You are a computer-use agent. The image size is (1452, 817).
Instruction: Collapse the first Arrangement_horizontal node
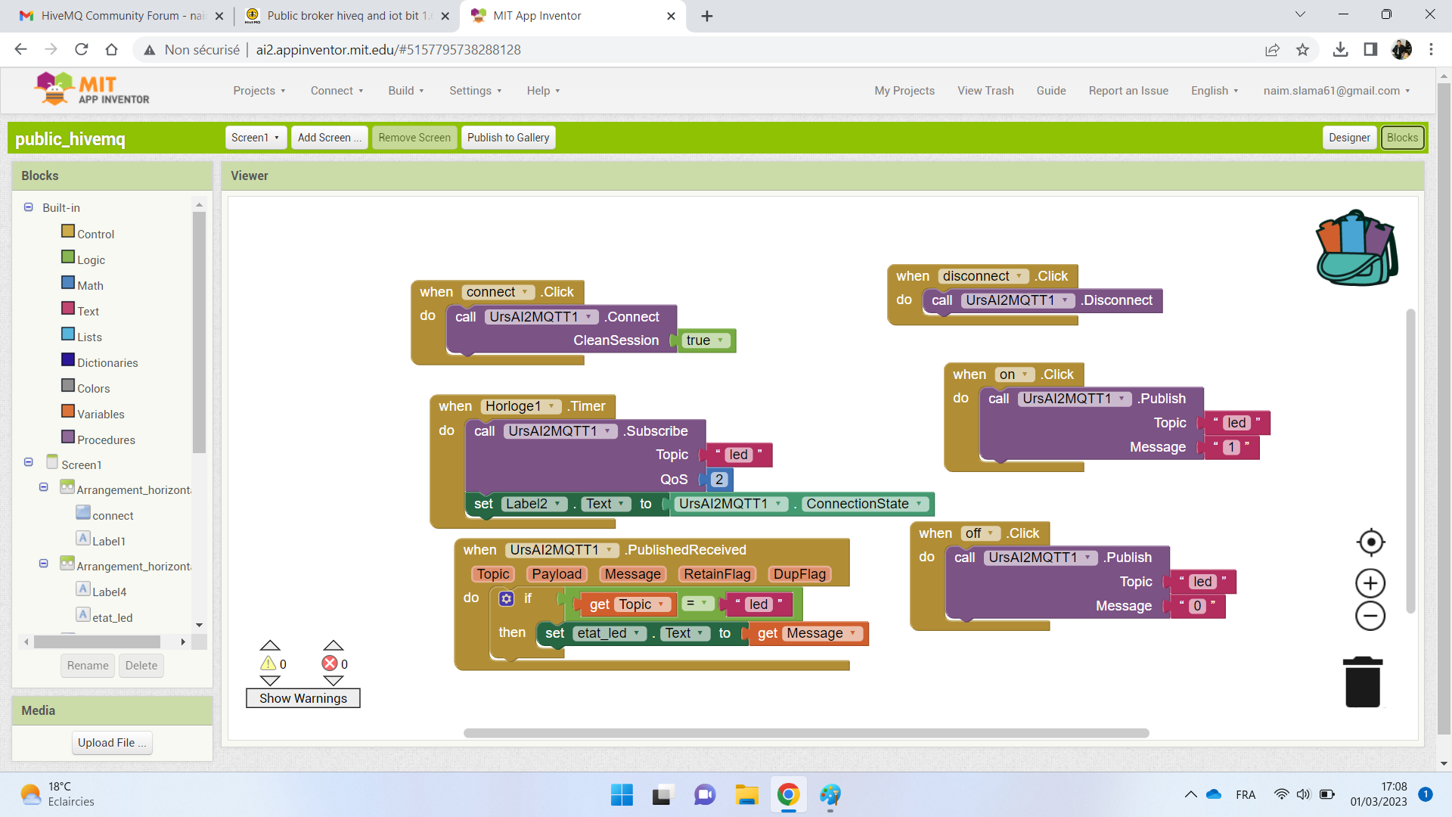(43, 487)
